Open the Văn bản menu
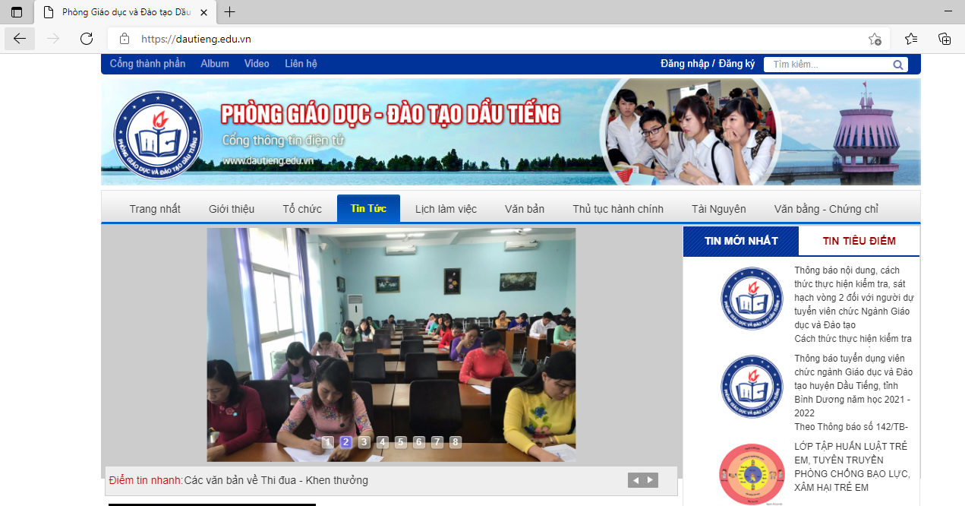 (x=525, y=209)
